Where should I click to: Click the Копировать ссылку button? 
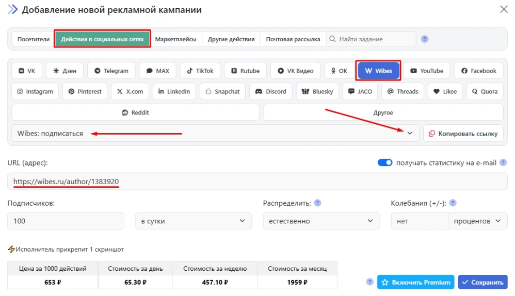(x=463, y=133)
